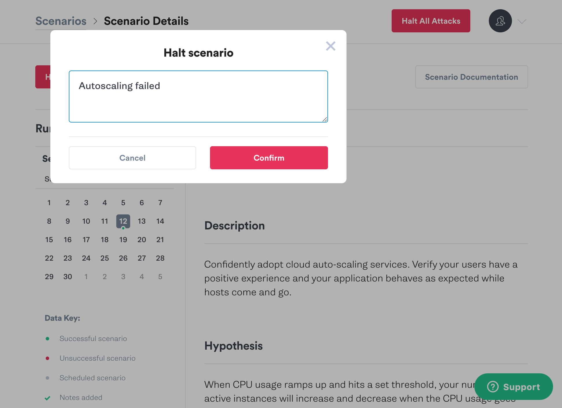Toggle the green dot data key legend item
Screen dimensions: 562x408
47,338
